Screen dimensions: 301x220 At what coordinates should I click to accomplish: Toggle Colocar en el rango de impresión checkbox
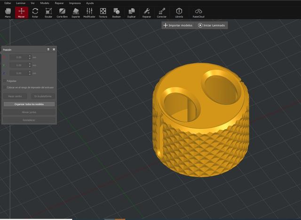click(x=5, y=87)
